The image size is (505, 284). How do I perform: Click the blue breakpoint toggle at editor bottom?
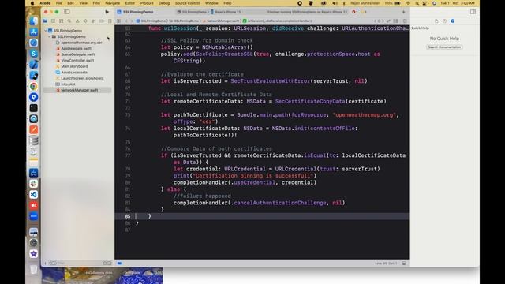pos(119,263)
